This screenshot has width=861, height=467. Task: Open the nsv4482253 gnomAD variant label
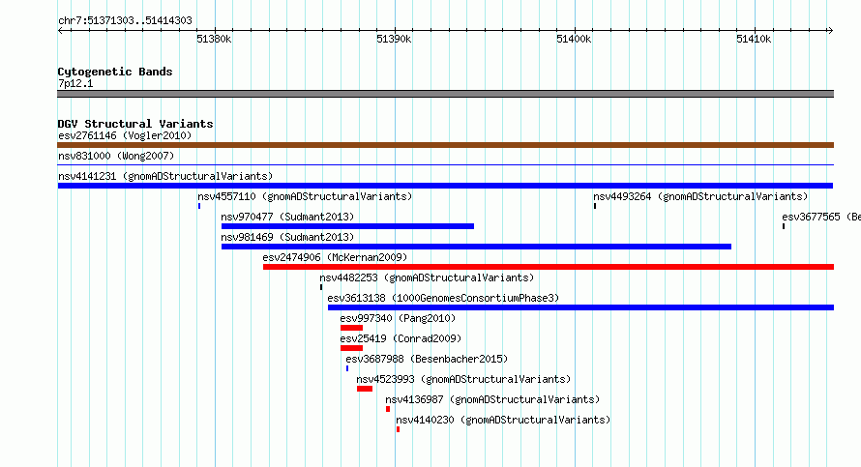(x=427, y=277)
